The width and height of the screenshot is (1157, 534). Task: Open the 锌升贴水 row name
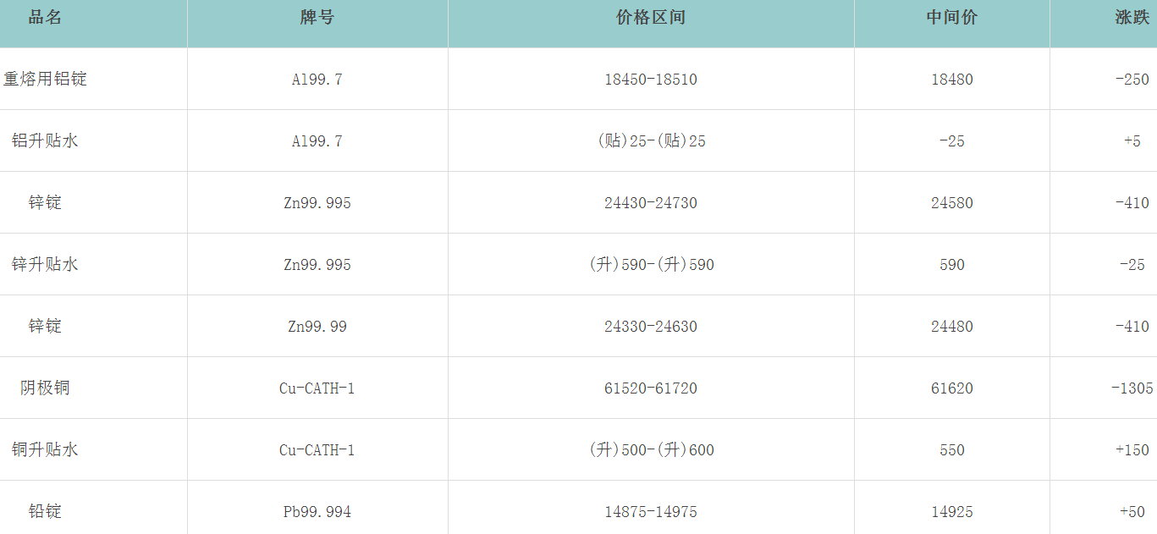click(45, 265)
